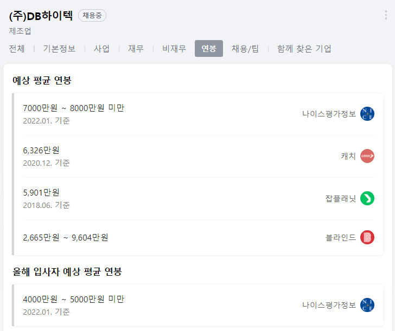The width and height of the screenshot is (395, 331).
Task: Click the red 캐치 Catch logo icon
Action: click(367, 156)
